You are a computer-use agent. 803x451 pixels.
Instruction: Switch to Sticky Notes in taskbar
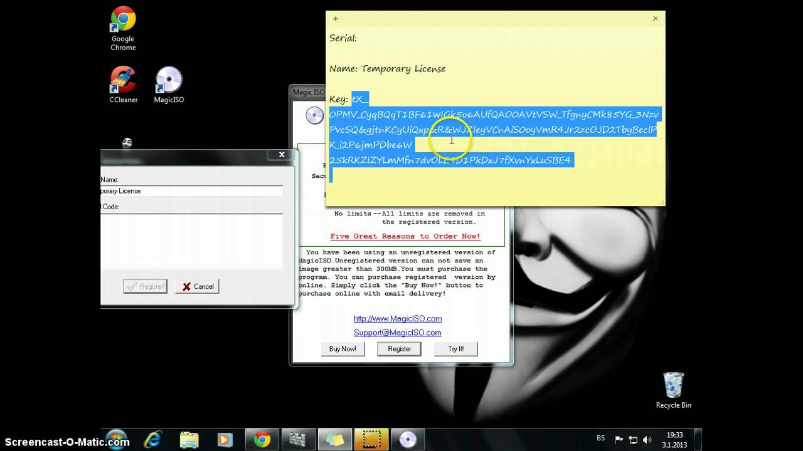click(335, 440)
